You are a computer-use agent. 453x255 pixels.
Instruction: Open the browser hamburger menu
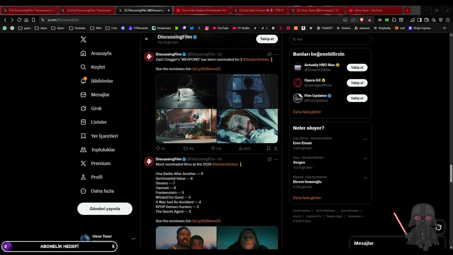[x=448, y=20]
